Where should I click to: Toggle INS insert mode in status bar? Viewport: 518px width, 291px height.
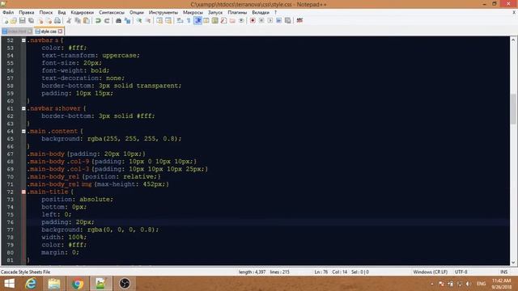pyautogui.click(x=503, y=272)
